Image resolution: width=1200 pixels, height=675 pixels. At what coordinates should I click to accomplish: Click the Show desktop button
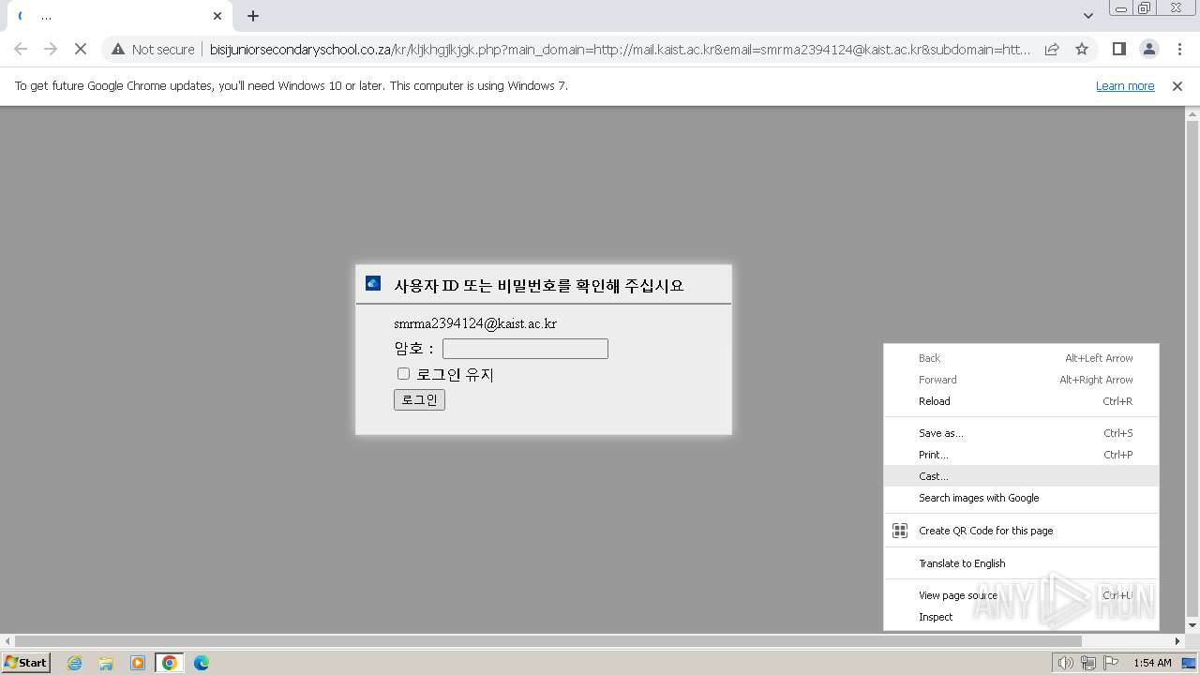pyautogui.click(x=1191, y=663)
